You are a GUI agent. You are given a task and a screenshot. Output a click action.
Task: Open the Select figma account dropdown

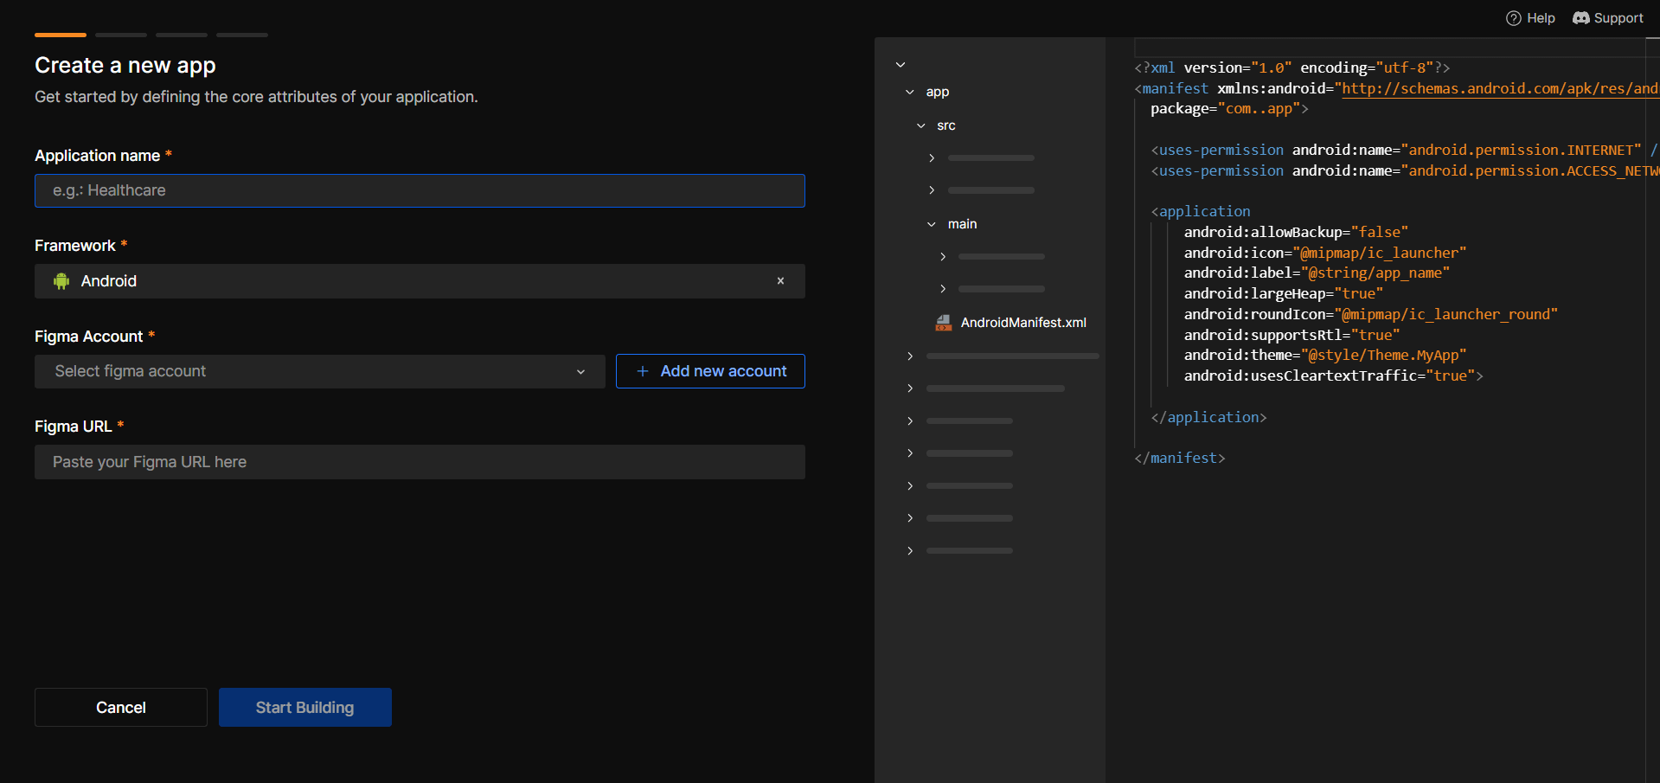[x=319, y=371]
